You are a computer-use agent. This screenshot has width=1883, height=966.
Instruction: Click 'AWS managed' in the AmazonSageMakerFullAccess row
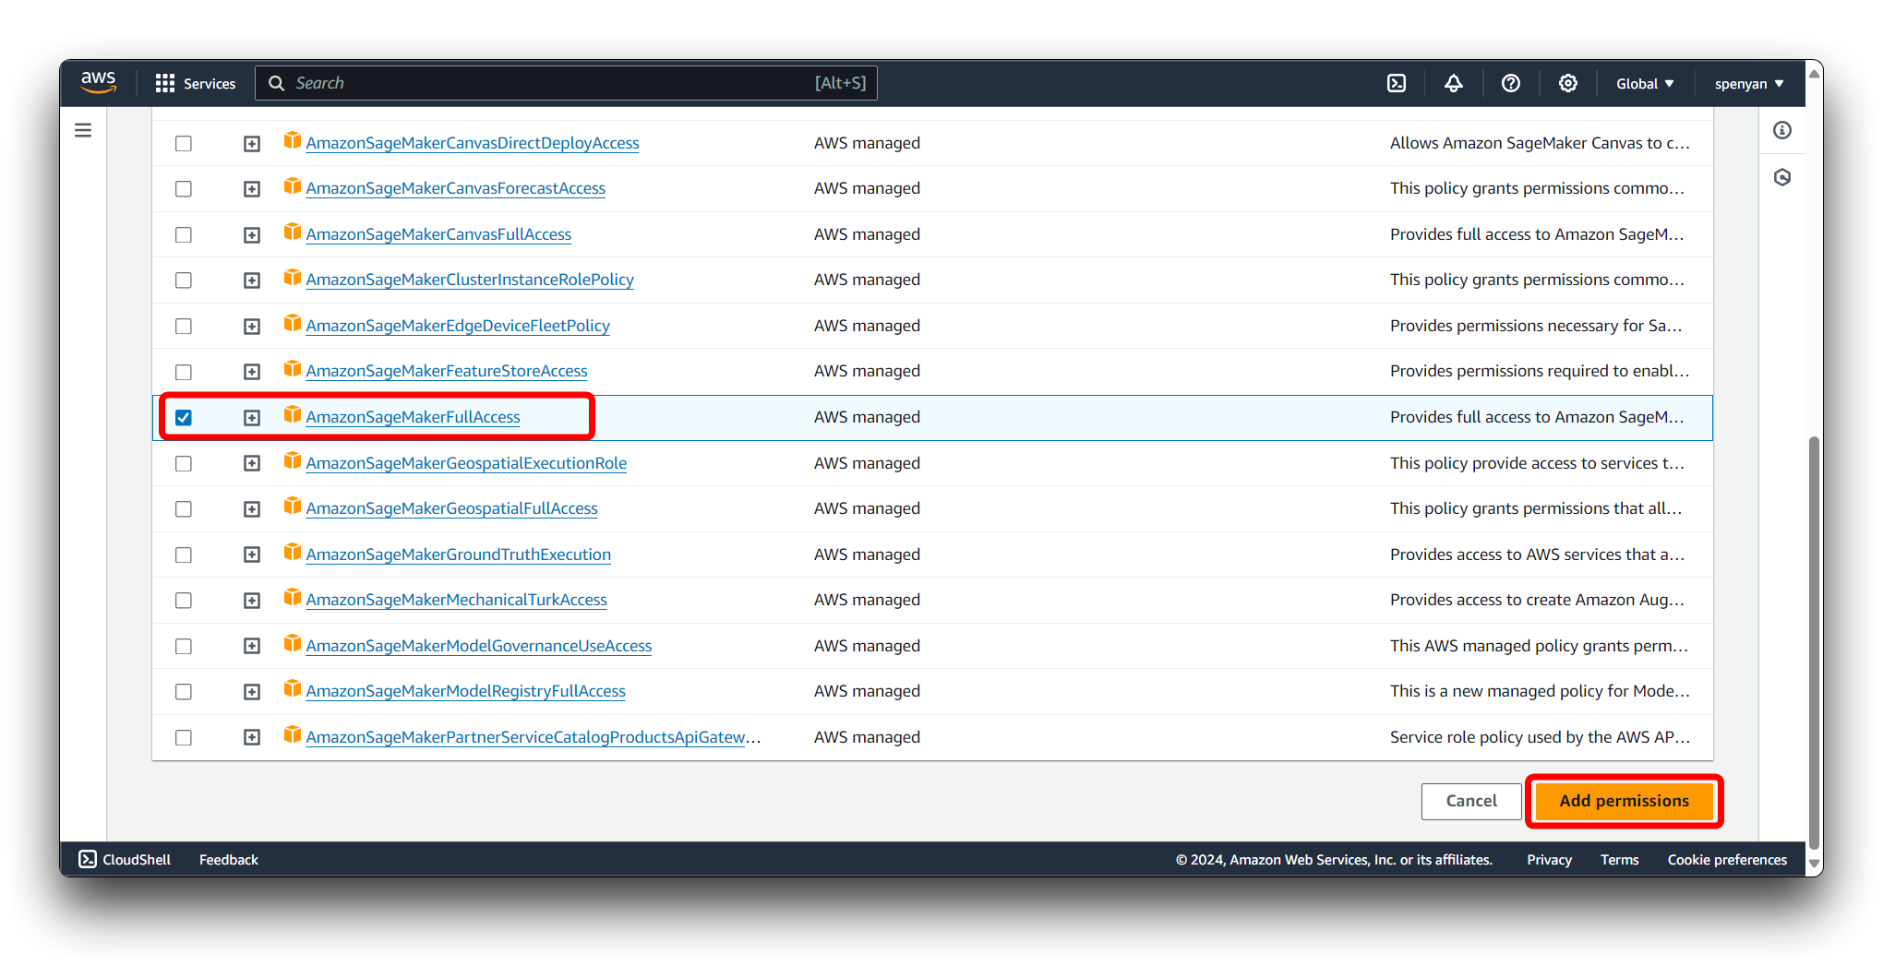pos(867,417)
